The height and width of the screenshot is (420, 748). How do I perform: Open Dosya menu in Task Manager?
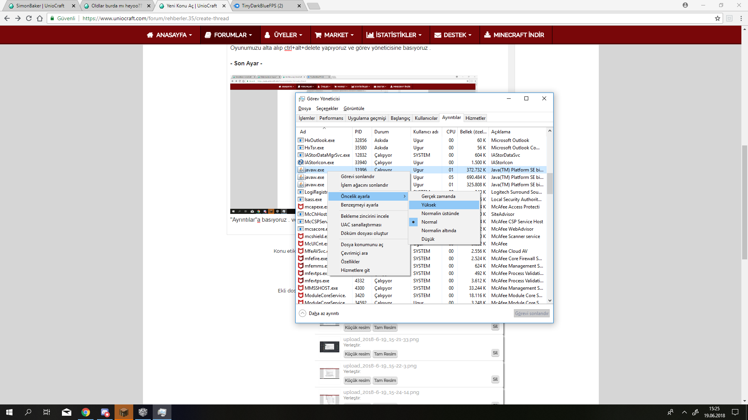tap(305, 108)
